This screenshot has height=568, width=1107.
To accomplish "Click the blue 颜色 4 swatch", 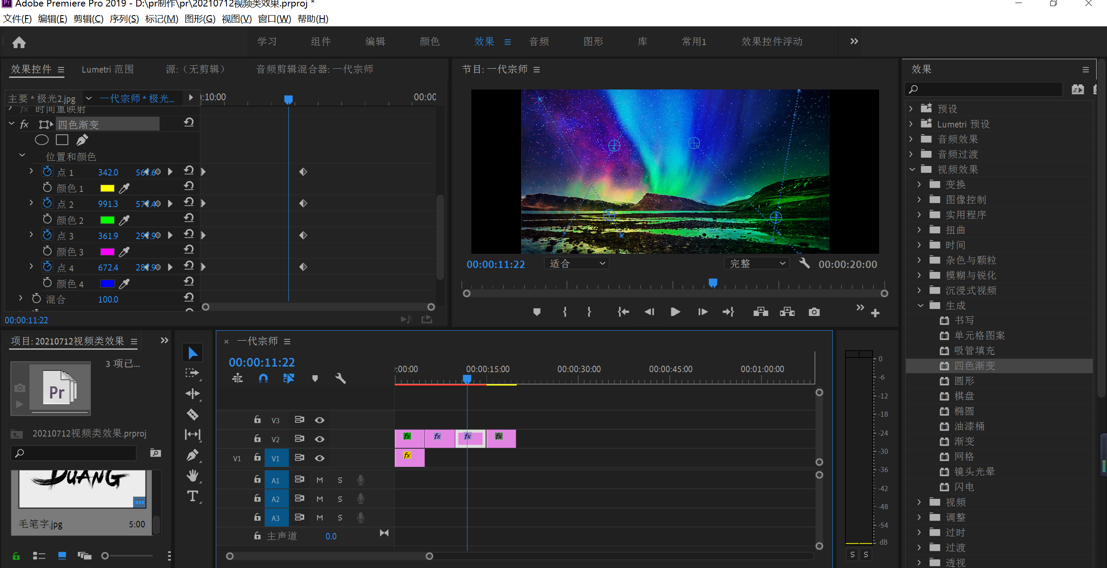I will pyautogui.click(x=107, y=284).
